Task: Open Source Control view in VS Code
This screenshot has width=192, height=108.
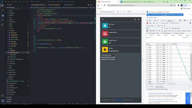Action: point(2,15)
